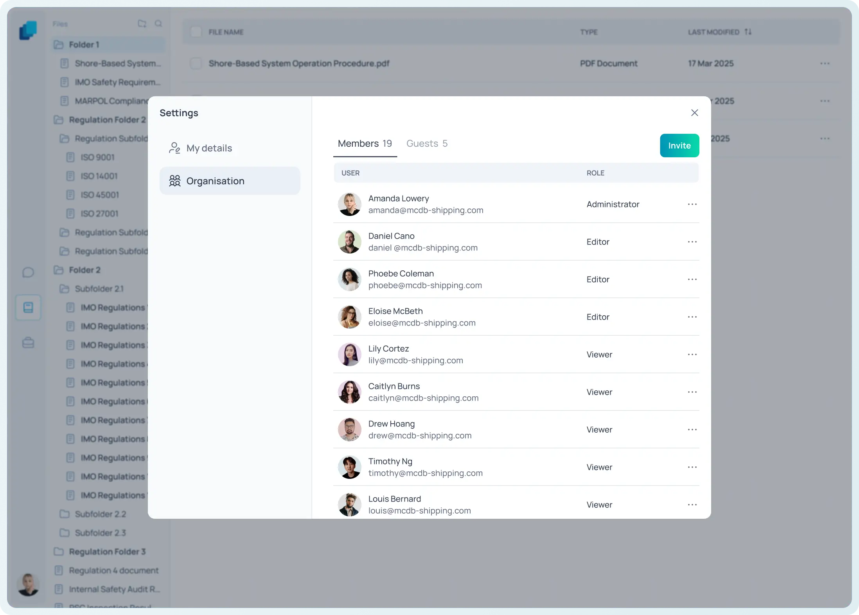Expand Regulation Folder 3 in tree
This screenshot has height=615, width=859.
click(x=100, y=552)
